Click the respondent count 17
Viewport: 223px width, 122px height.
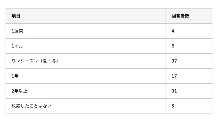pos(174,76)
